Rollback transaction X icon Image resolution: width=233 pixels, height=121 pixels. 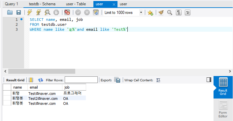(x=87, y=13)
